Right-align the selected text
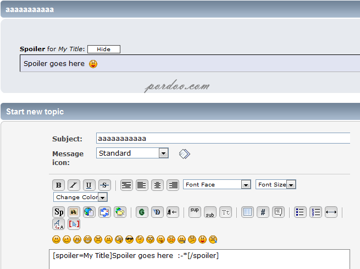 click(x=173, y=185)
